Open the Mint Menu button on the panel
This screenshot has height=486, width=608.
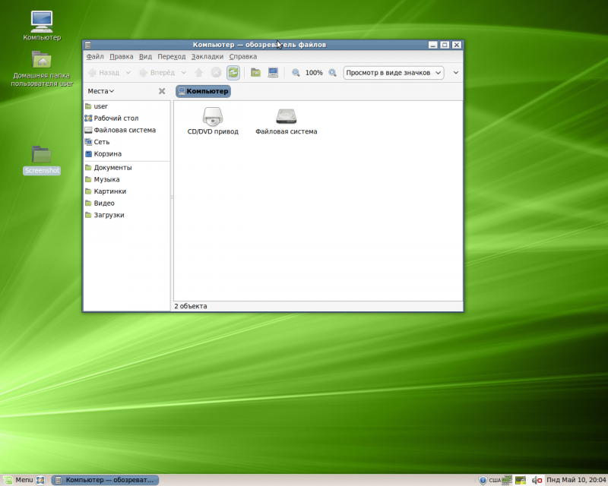point(20,480)
